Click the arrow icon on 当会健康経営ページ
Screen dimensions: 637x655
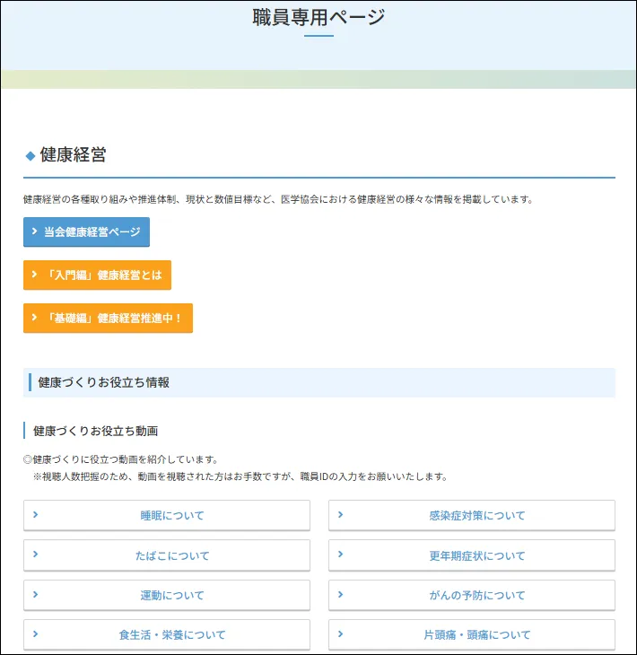click(x=35, y=231)
